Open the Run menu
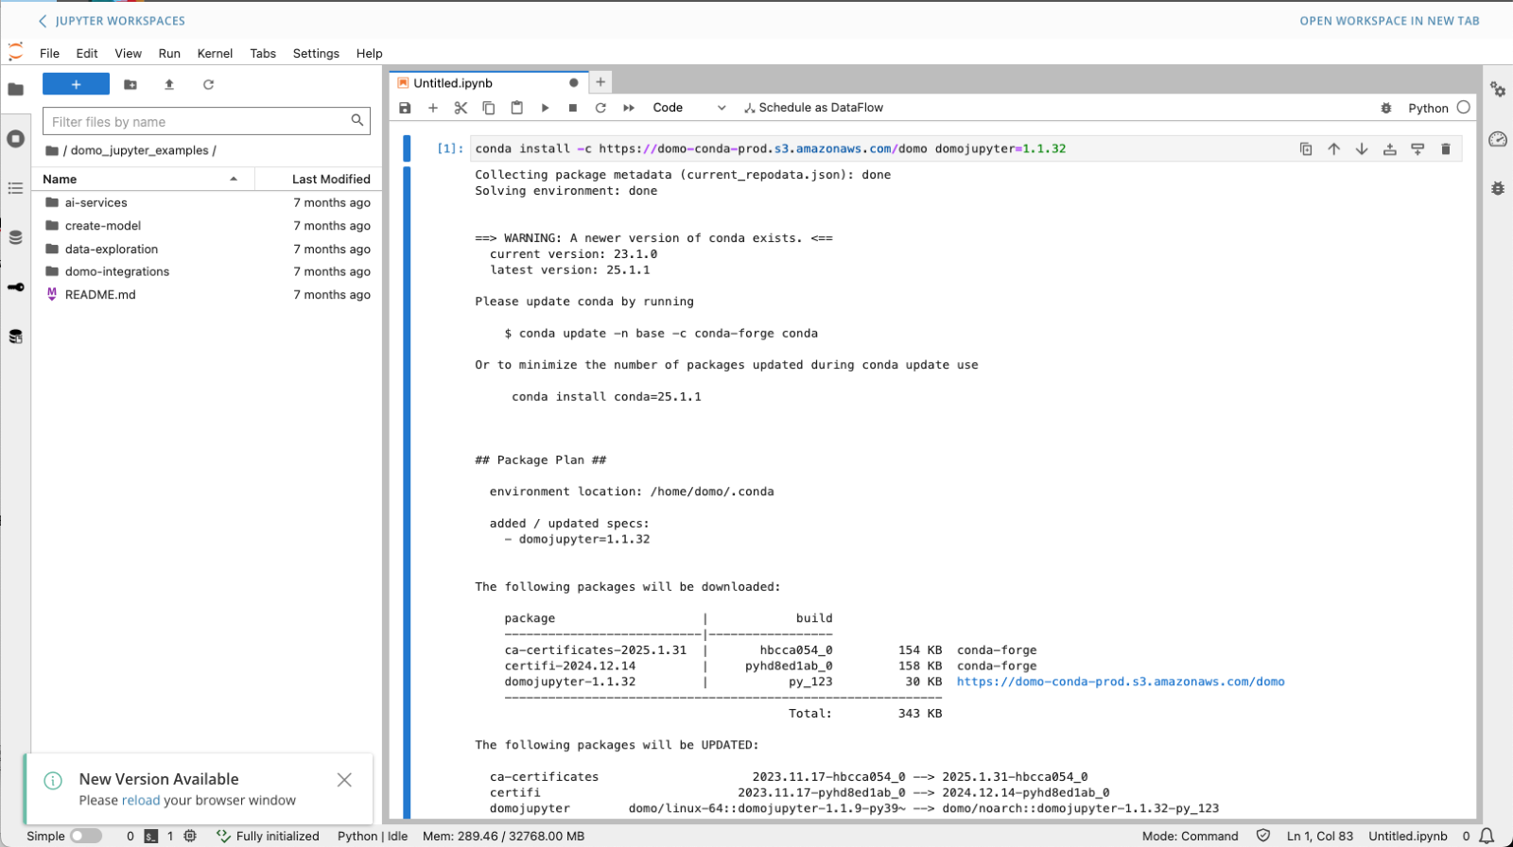 (x=169, y=53)
